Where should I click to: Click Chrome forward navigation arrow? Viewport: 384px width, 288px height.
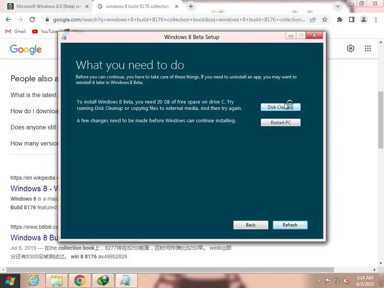pos(20,19)
